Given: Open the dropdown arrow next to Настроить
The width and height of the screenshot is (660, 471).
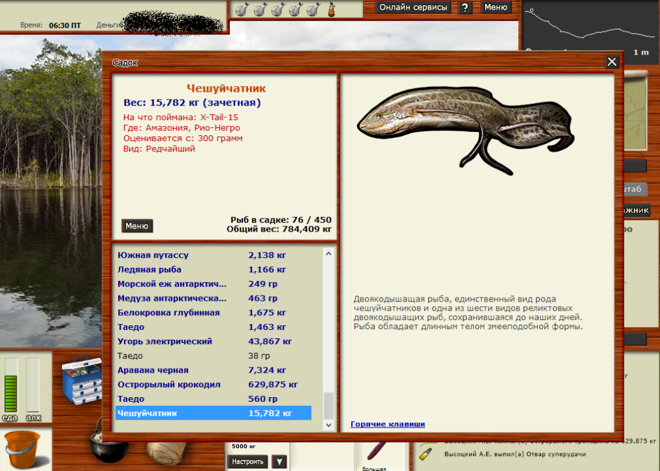Looking at the screenshot, I should [278, 462].
